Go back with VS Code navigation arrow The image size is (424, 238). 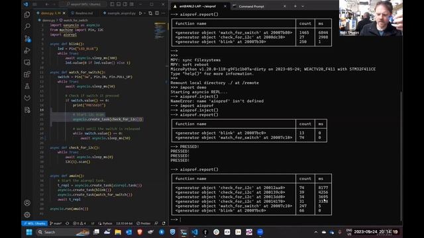(x=47, y=5)
